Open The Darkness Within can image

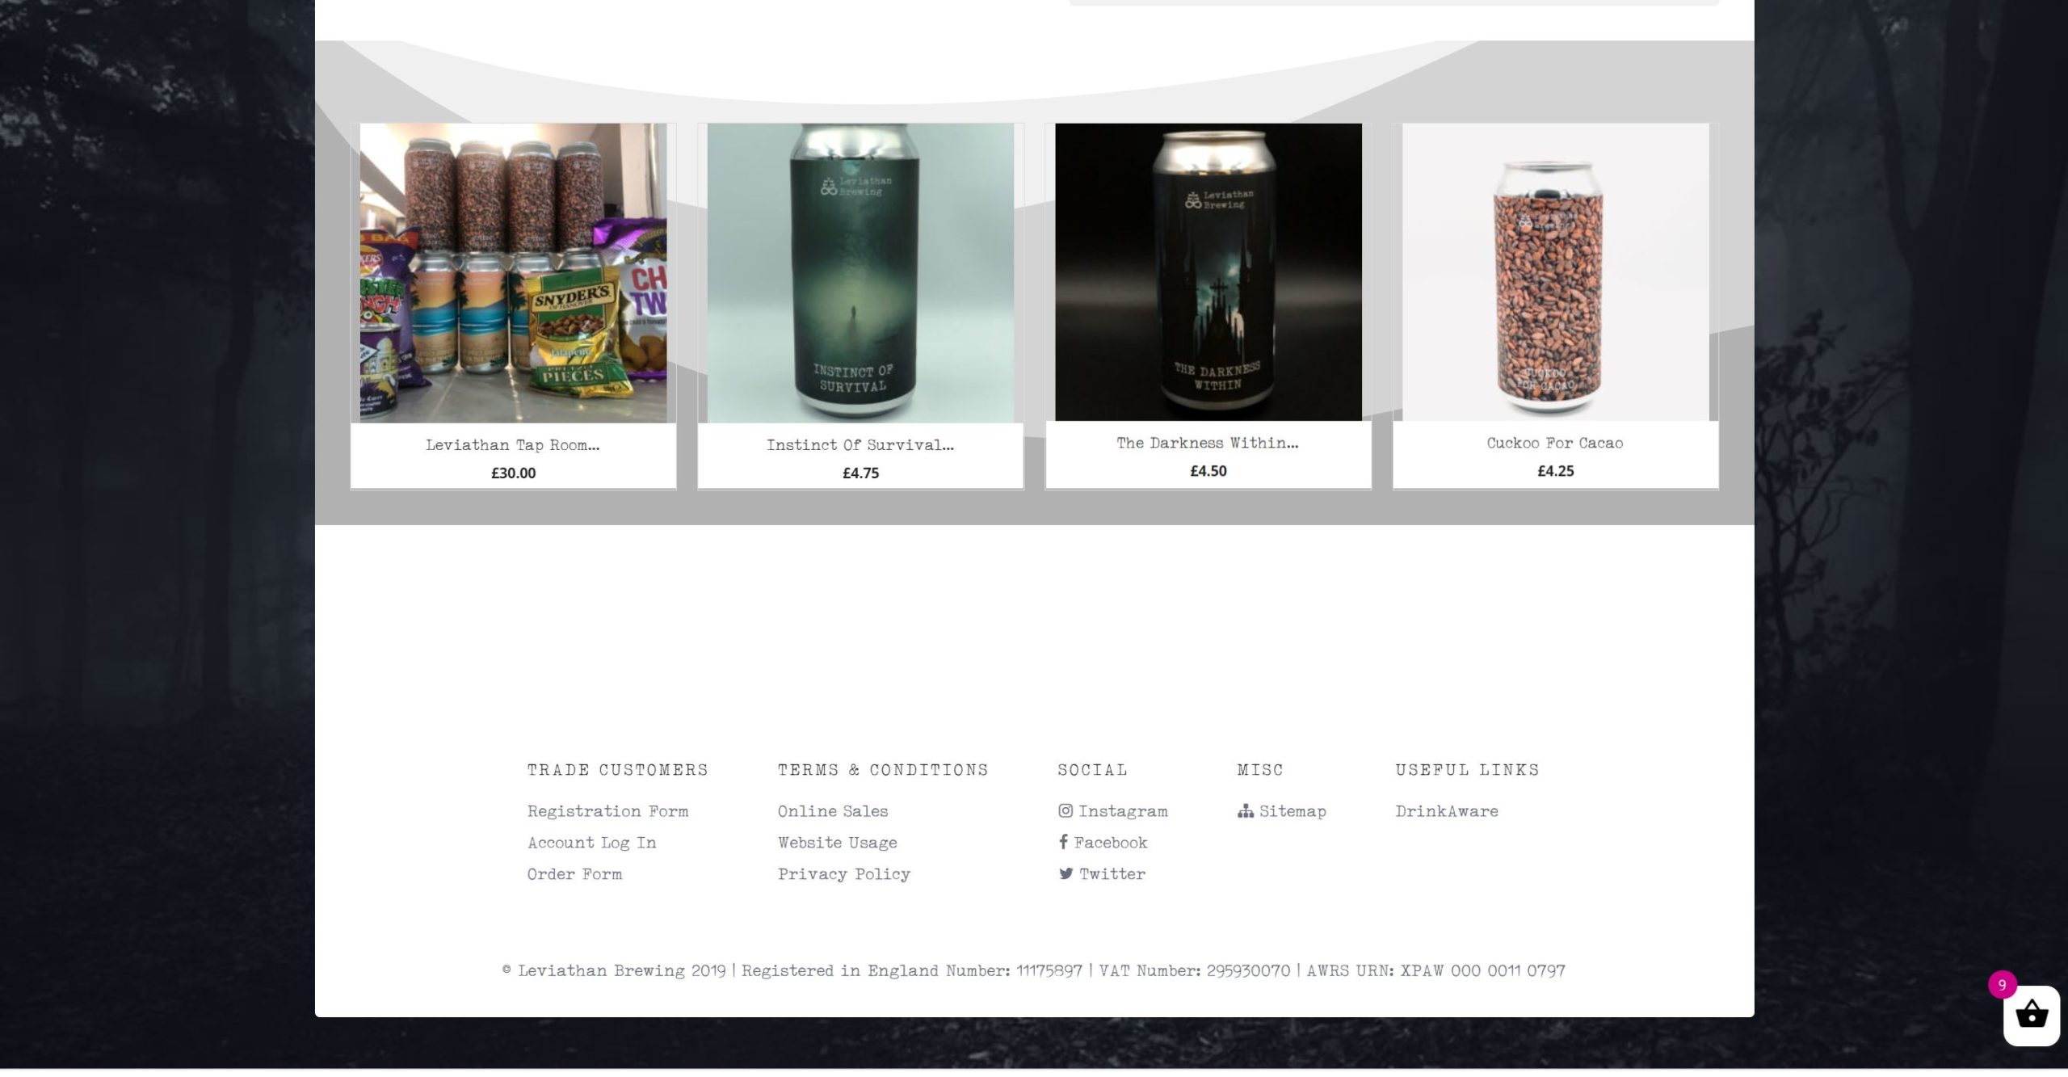(1208, 271)
